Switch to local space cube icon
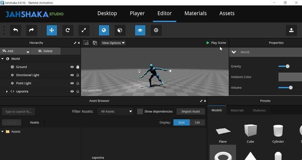 120,30
